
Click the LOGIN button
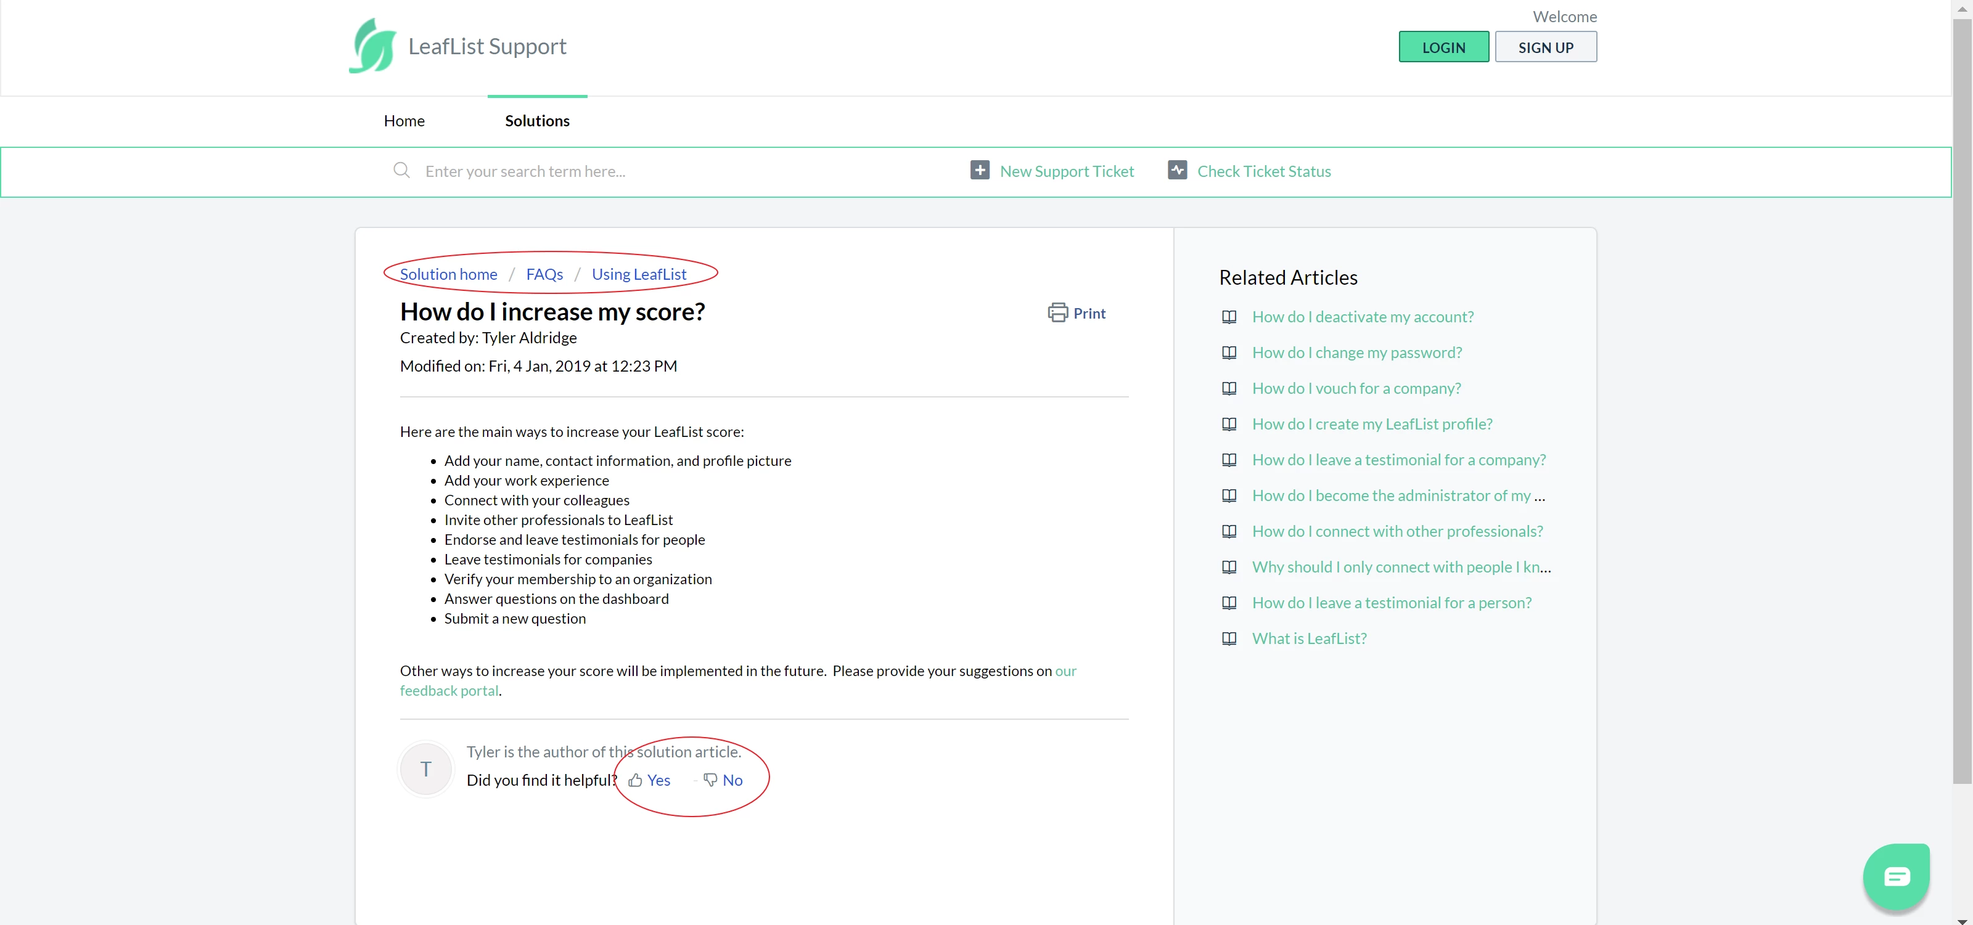point(1443,47)
